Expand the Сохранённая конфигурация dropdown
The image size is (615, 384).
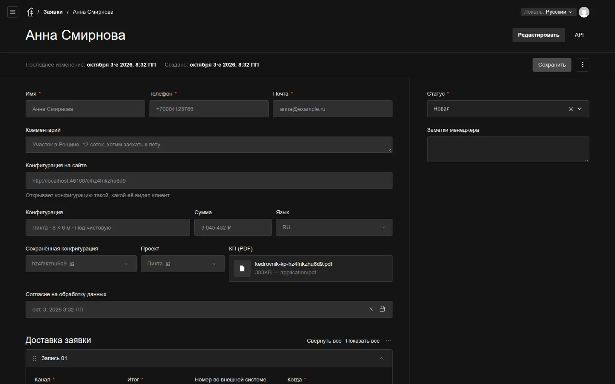click(x=127, y=264)
